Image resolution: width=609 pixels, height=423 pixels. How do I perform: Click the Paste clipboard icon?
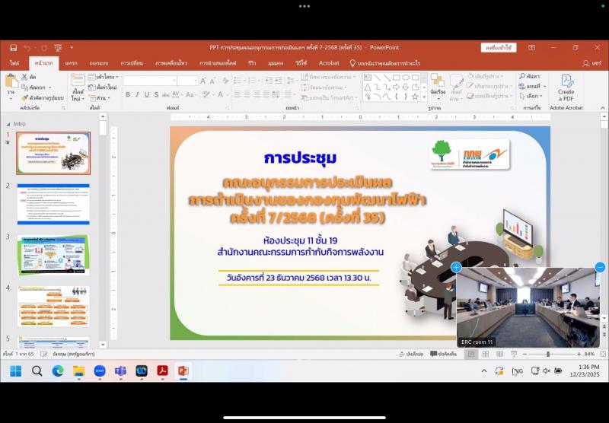coord(11,81)
